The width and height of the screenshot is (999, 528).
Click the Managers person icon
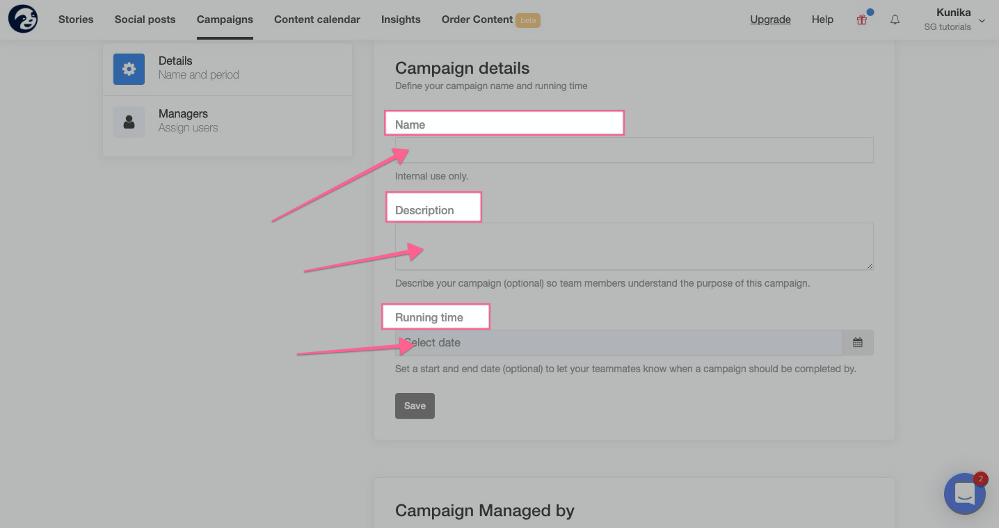tap(129, 122)
